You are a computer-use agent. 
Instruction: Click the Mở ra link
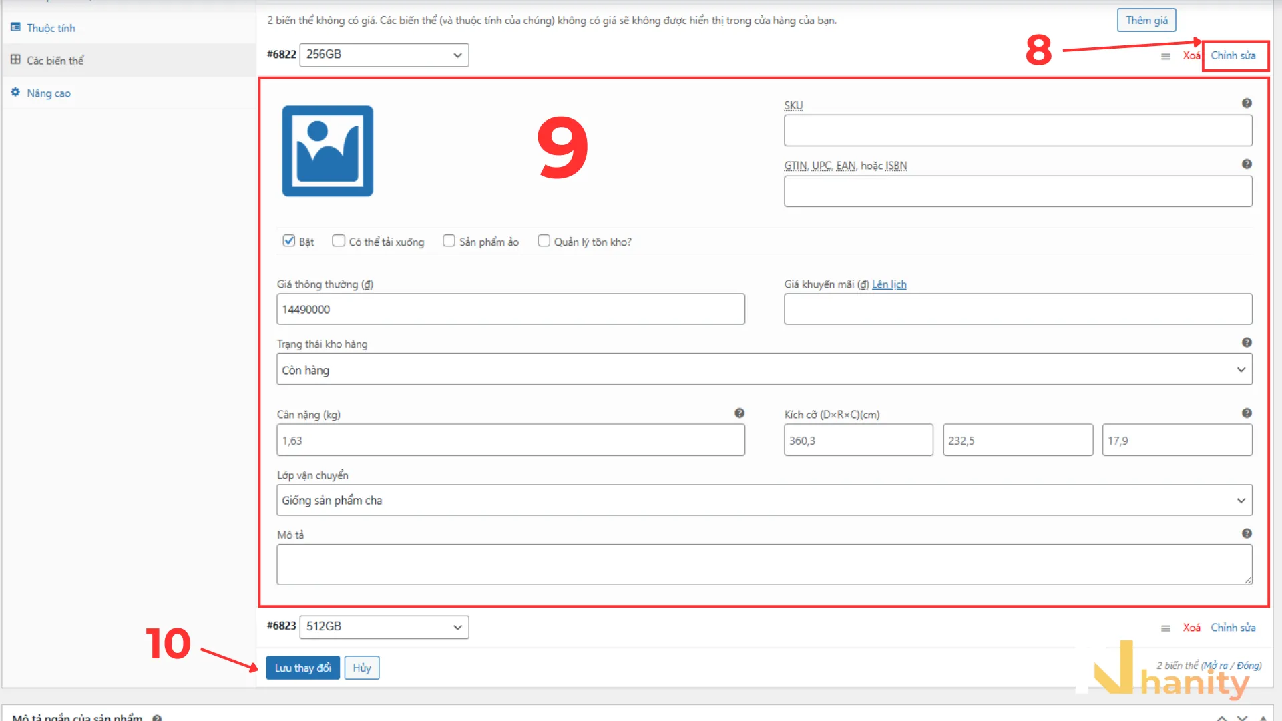[1215, 666]
